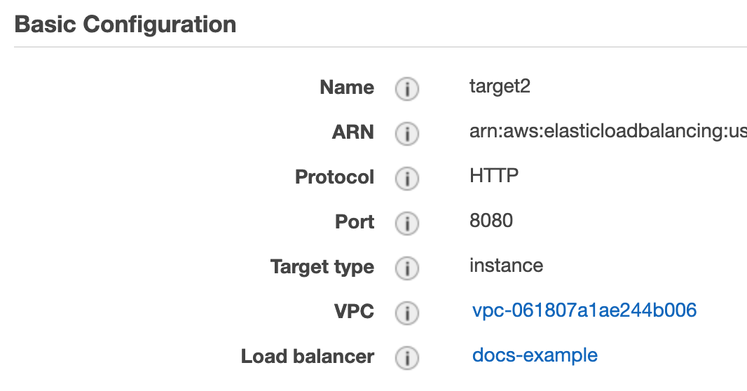
Task: Click the 8080 port value
Action: pyautogui.click(x=491, y=221)
